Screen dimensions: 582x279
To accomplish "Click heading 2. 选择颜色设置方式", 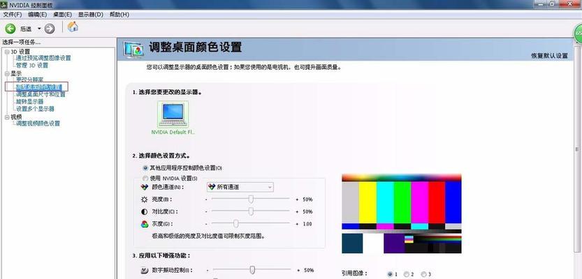I will click(x=161, y=156).
